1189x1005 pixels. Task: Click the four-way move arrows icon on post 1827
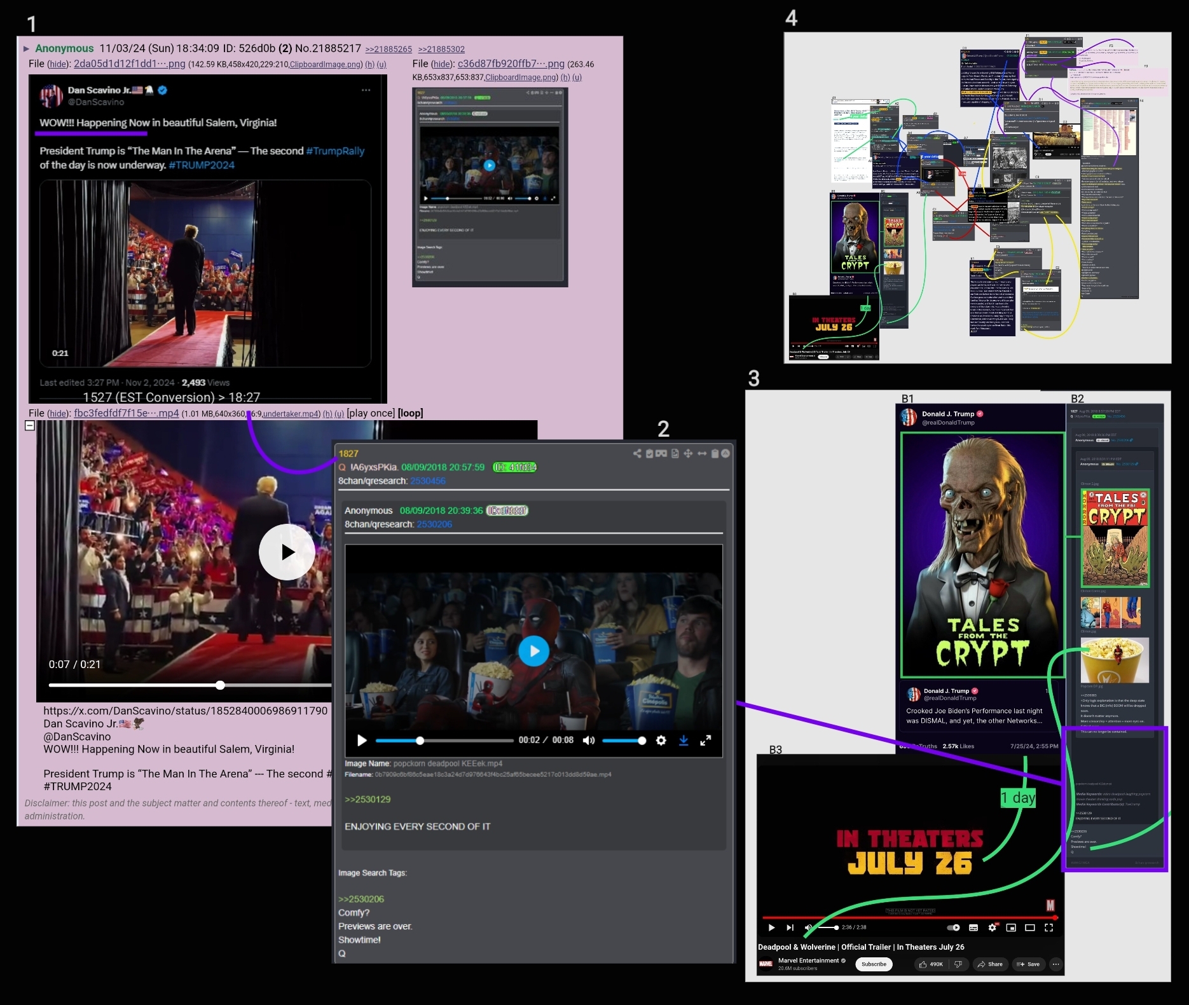pyautogui.click(x=688, y=453)
